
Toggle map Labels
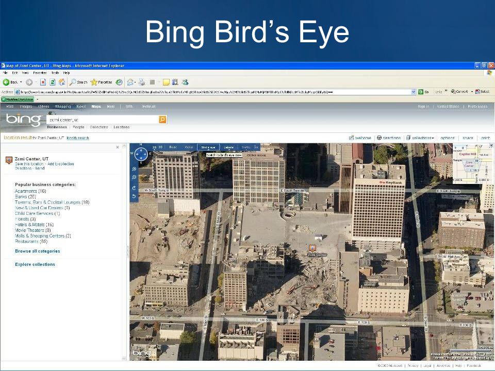pyautogui.click(x=228, y=147)
